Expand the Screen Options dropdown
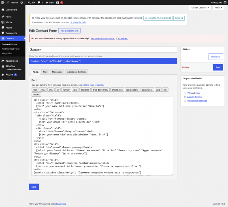 200,8
